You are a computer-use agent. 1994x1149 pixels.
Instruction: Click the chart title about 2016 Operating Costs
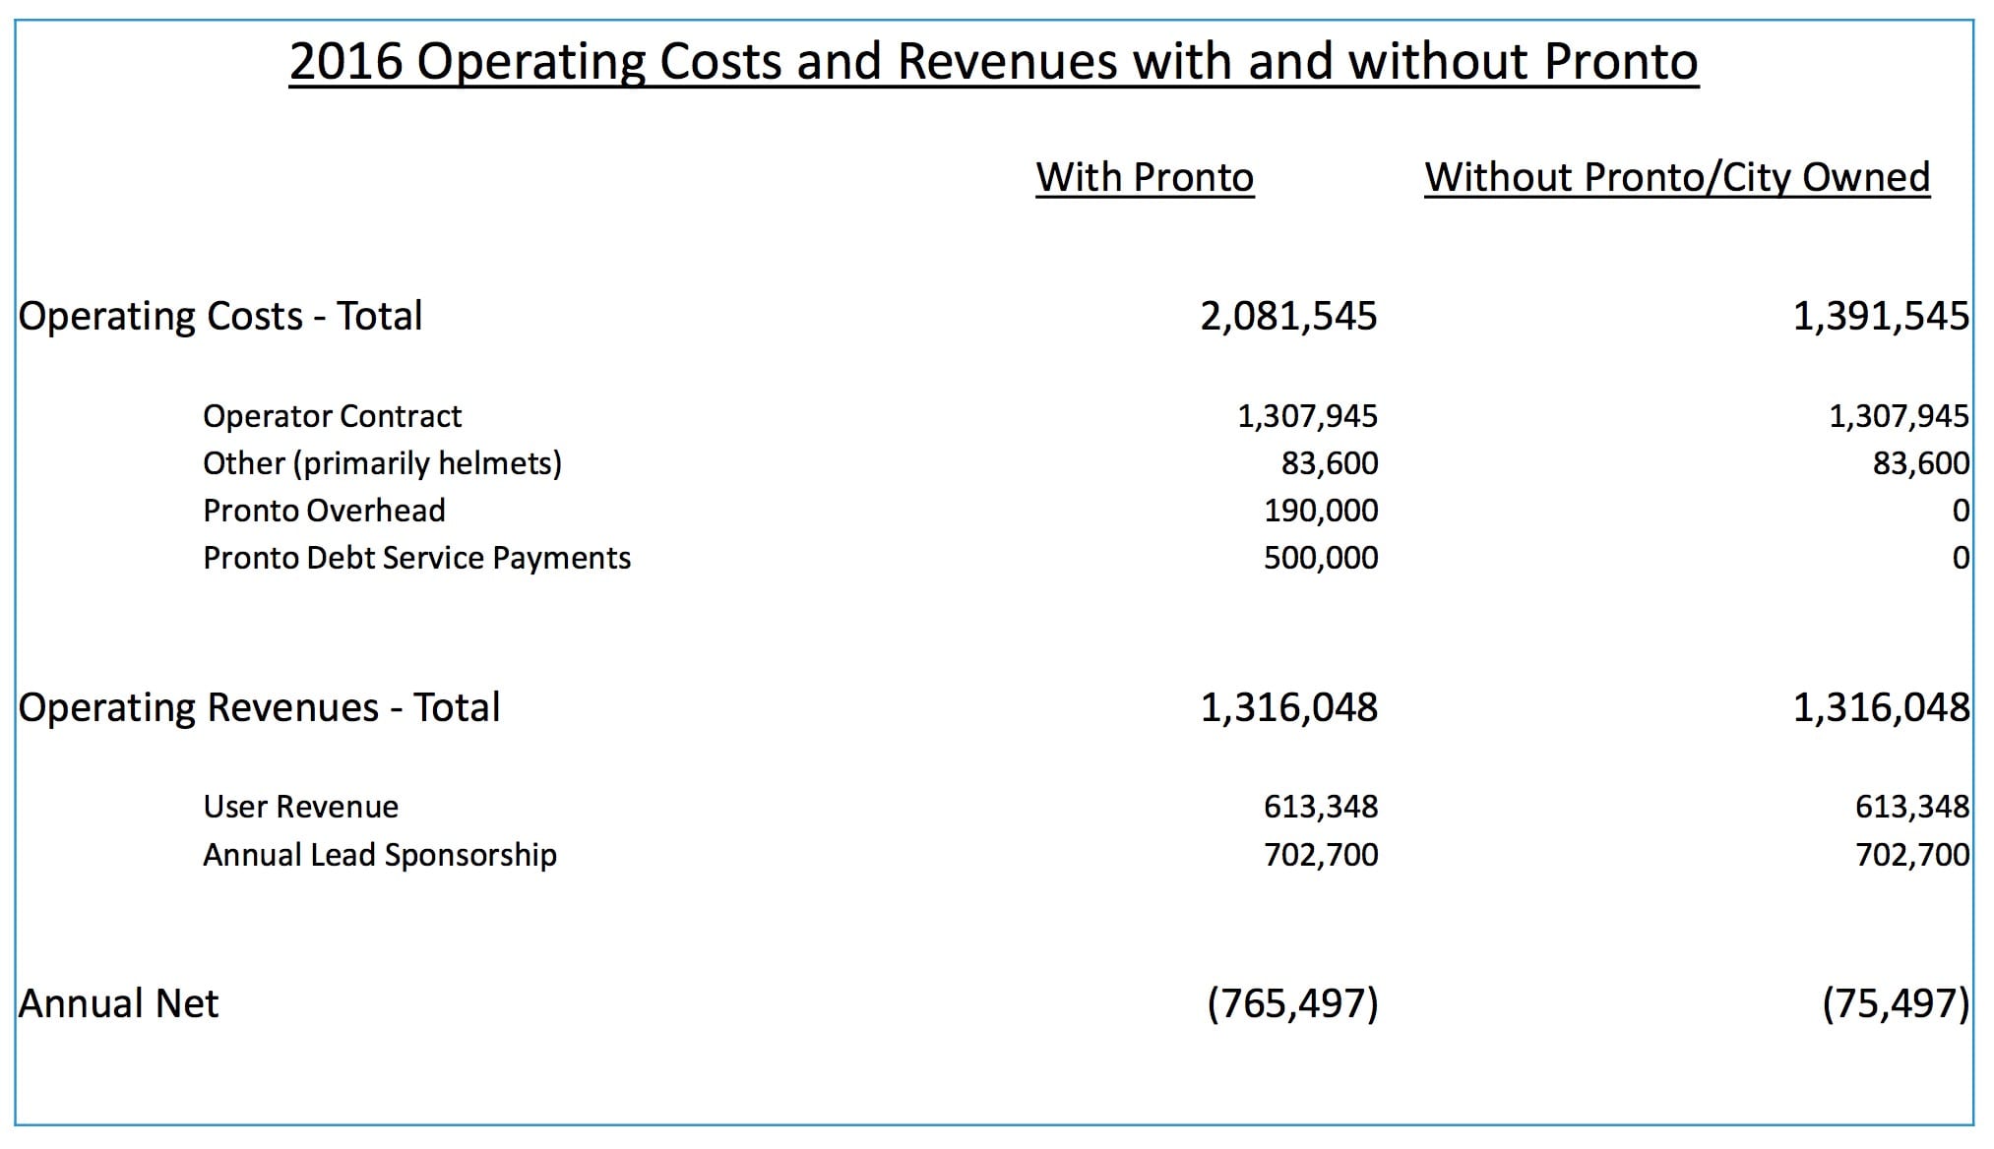pyautogui.click(x=993, y=61)
